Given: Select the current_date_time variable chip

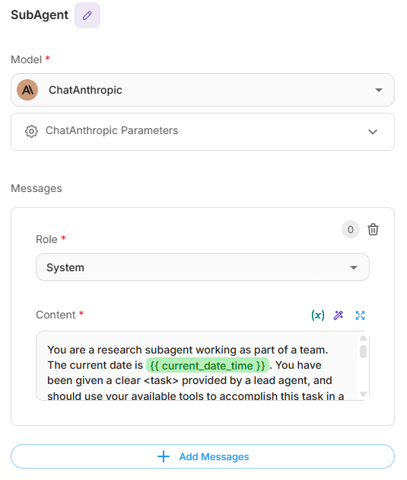Looking at the screenshot, I should [x=208, y=365].
